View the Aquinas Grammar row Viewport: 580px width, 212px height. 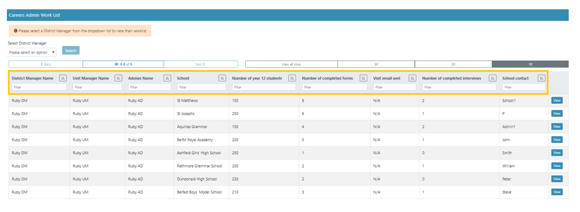(x=557, y=126)
